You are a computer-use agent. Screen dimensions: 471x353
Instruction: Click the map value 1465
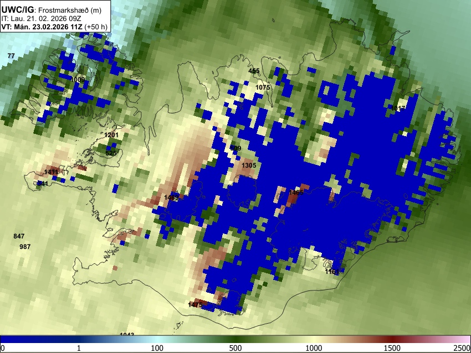click(x=296, y=193)
